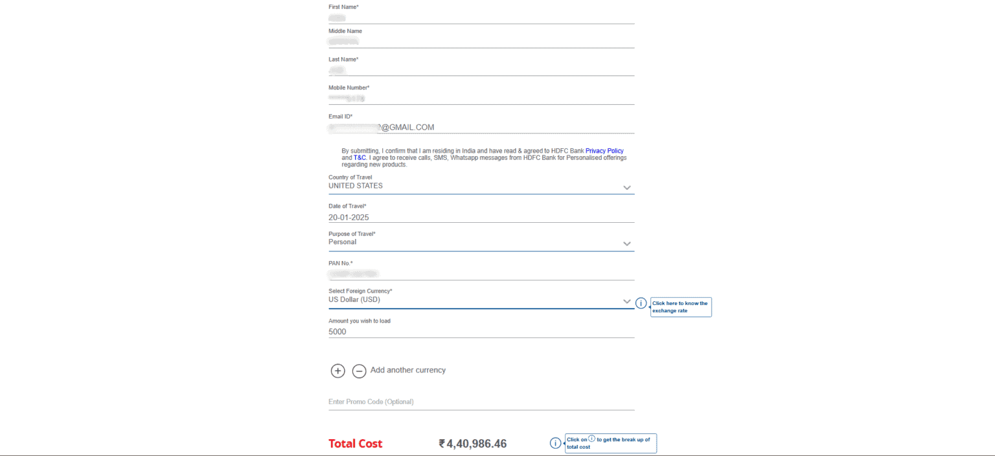Image resolution: width=995 pixels, height=456 pixels.
Task: Select the Mobile Number field
Action: tap(481, 98)
